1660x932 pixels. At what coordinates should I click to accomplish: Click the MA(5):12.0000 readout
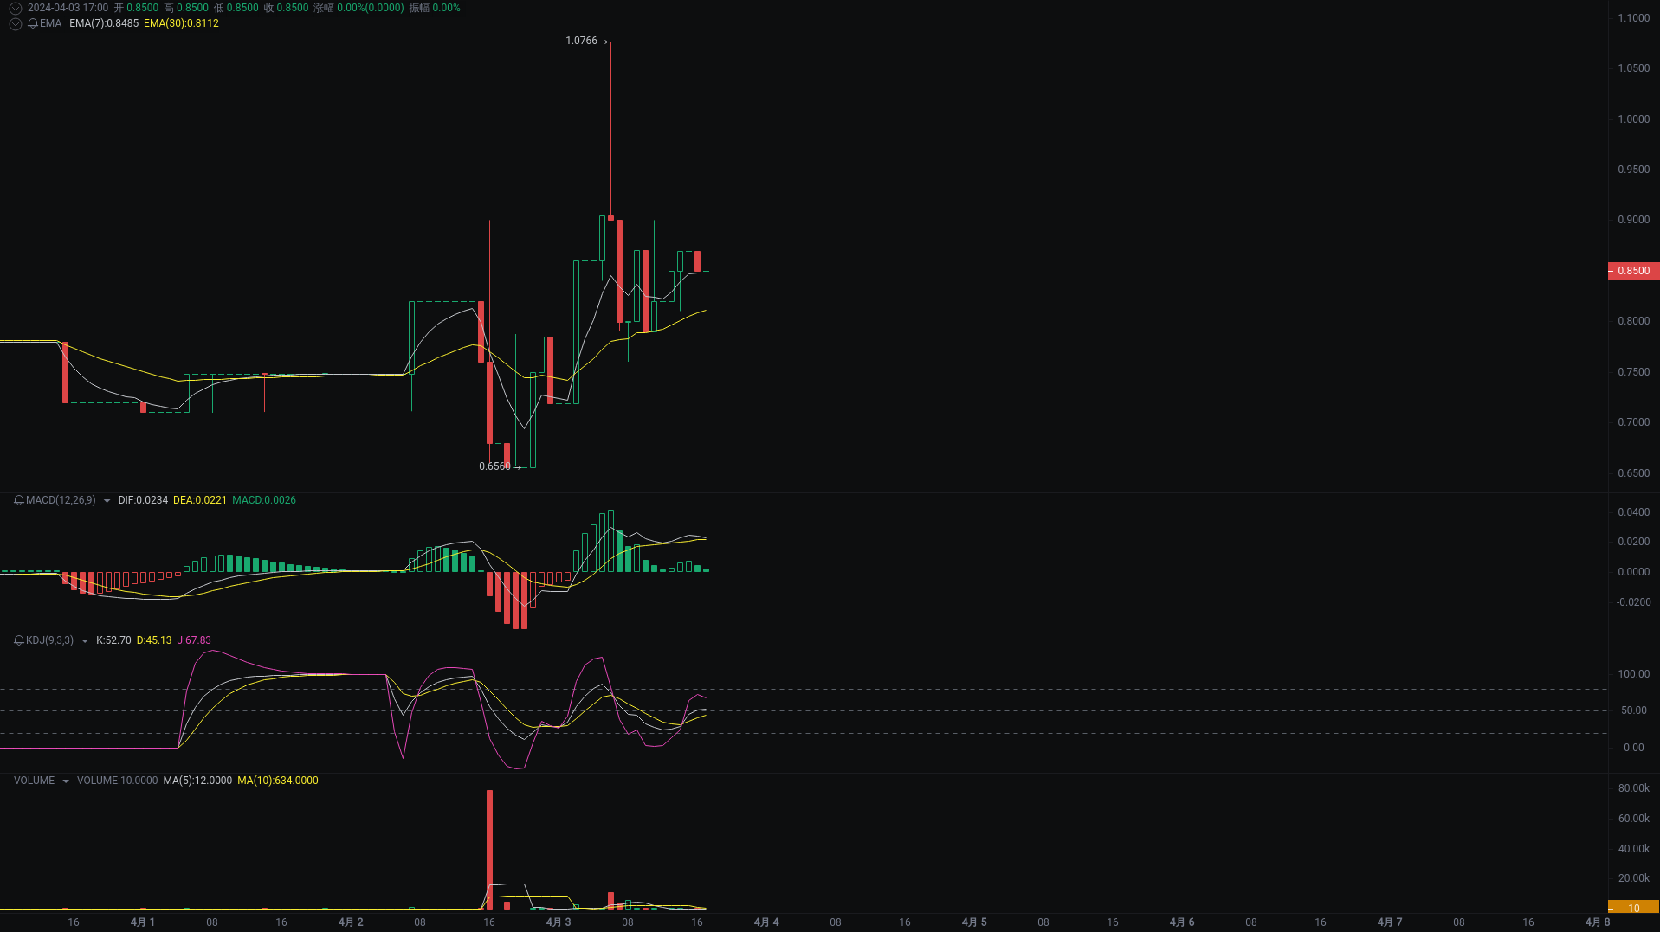point(197,781)
